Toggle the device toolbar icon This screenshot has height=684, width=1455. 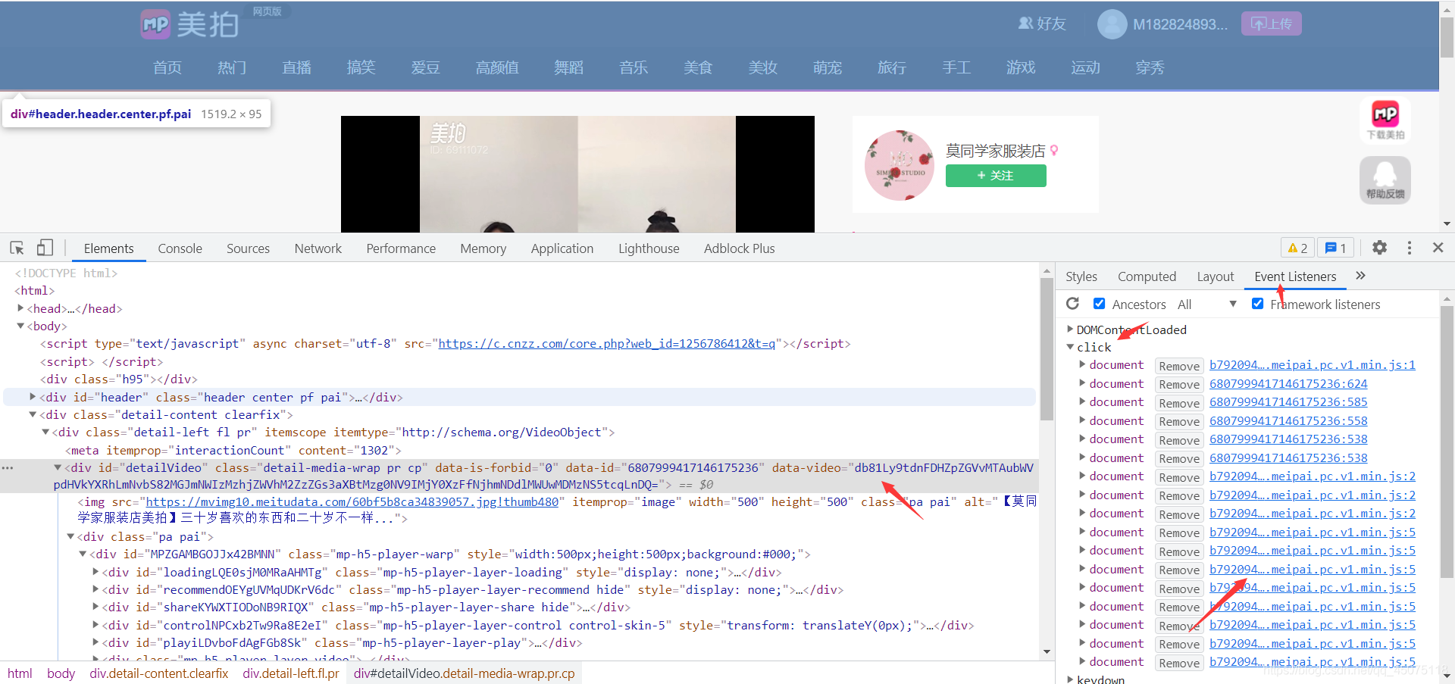[x=45, y=248]
